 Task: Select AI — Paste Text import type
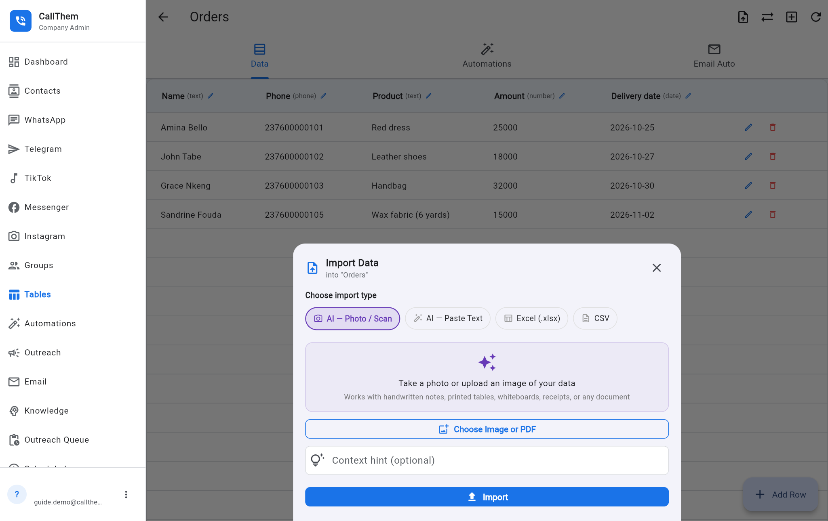click(447, 319)
